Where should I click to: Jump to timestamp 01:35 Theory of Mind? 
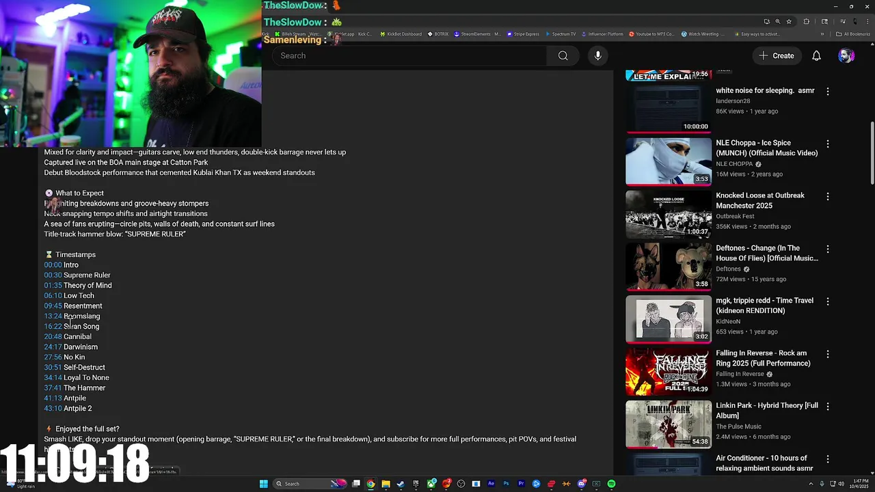pos(53,285)
